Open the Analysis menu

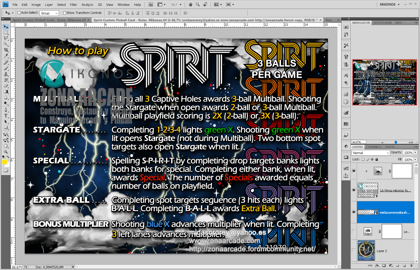pyautogui.click(x=88, y=5)
